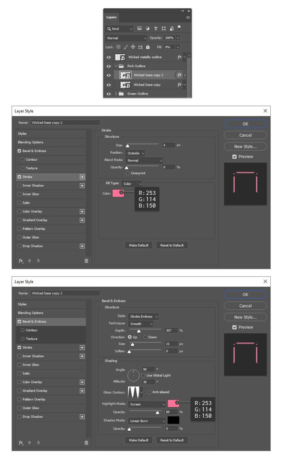Lock image pixels with brush icon
This screenshot has width=283, height=459.
[x=126, y=47]
